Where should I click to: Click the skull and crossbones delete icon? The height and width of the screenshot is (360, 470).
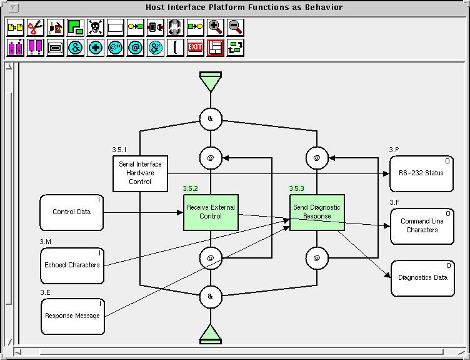coord(95,28)
